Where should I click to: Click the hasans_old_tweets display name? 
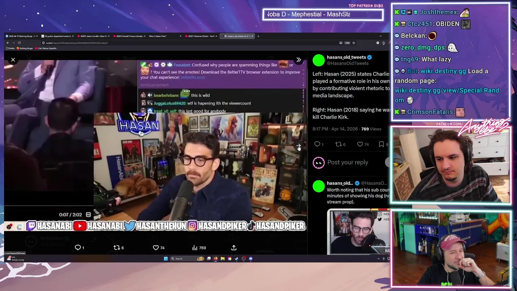346,57
